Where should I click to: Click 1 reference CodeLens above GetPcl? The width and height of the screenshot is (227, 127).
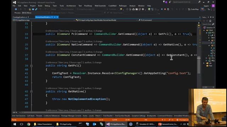pos(51,62)
